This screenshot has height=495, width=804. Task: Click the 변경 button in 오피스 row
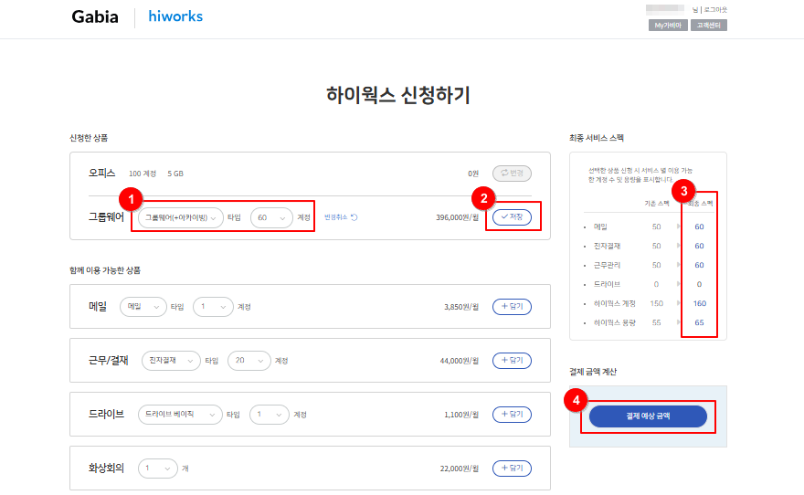click(512, 173)
